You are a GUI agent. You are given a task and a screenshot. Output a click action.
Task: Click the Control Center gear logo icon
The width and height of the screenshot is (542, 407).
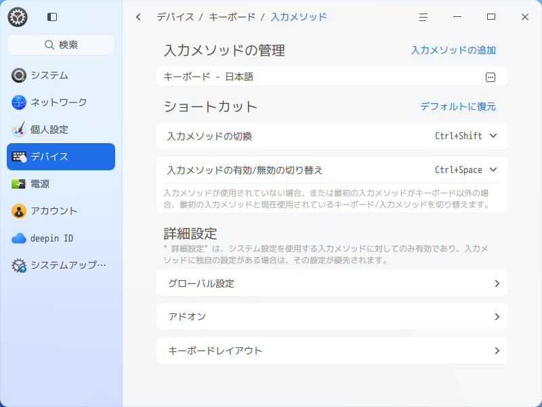(18, 17)
